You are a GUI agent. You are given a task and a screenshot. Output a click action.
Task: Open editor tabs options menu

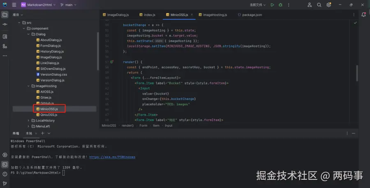[354, 15]
